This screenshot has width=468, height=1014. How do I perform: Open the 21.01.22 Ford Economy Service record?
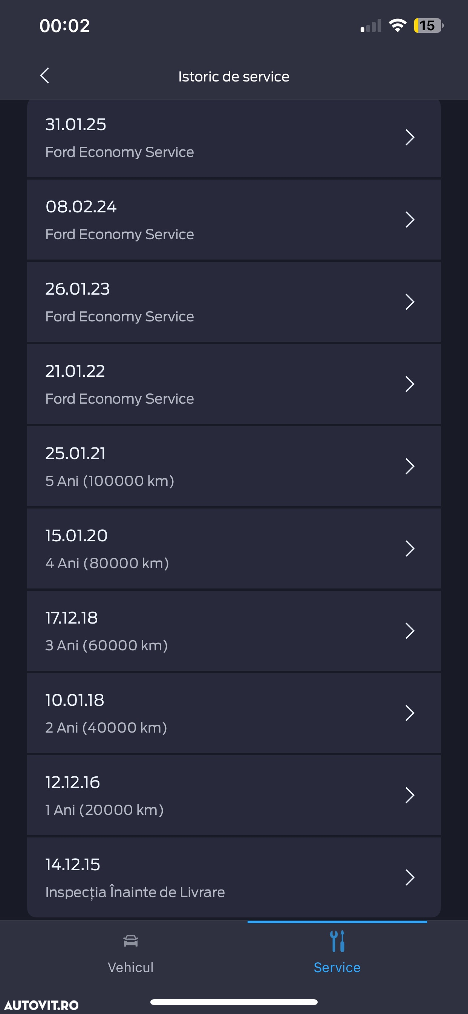pyautogui.click(x=234, y=384)
